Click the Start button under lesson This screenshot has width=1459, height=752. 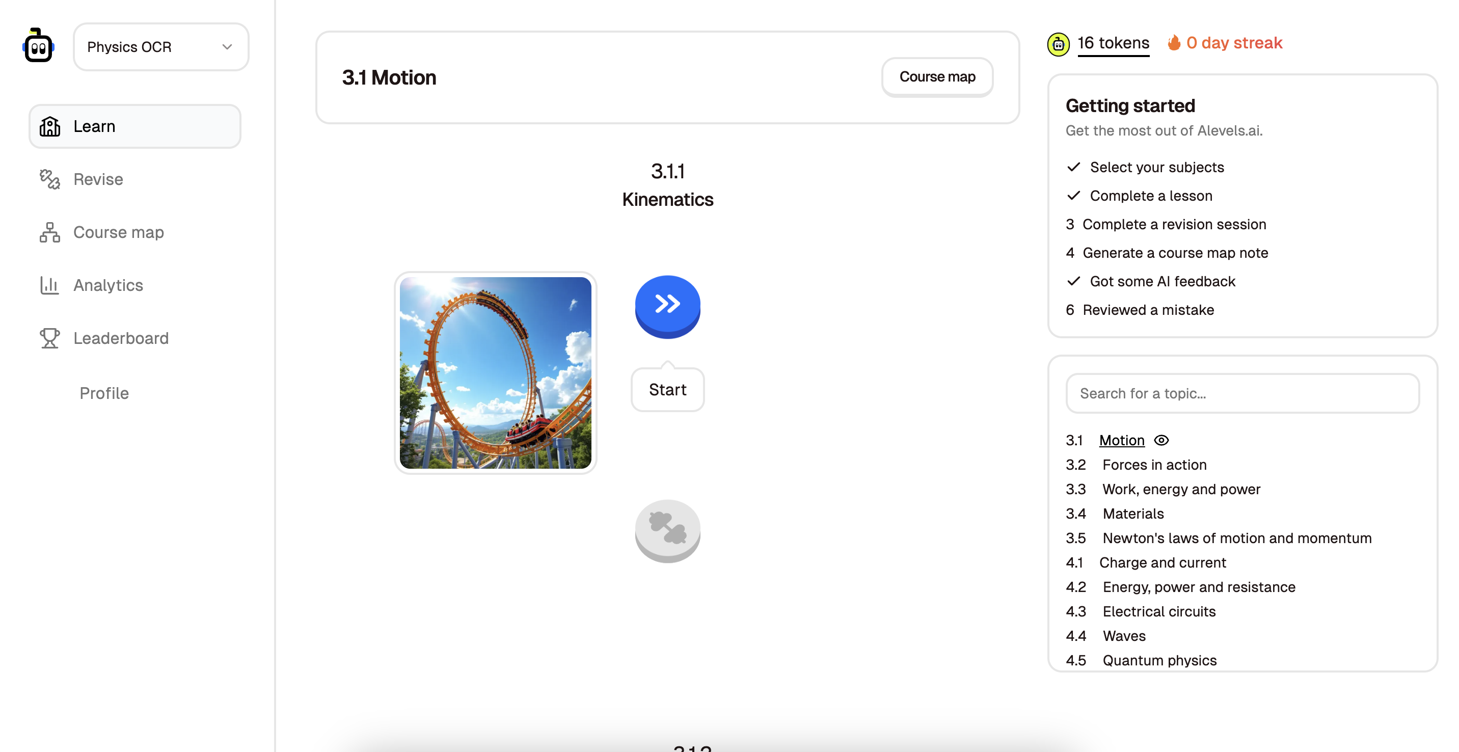point(667,390)
